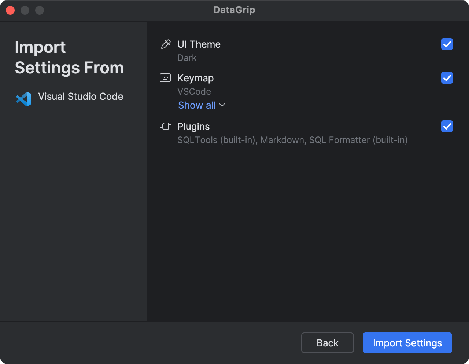Click the SQLTools plugins description text
469x364 pixels.
292,140
